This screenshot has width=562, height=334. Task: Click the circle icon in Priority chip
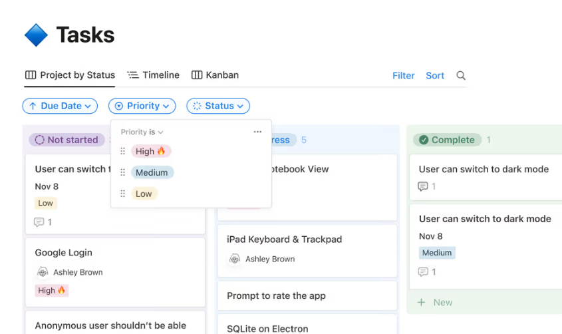(118, 106)
